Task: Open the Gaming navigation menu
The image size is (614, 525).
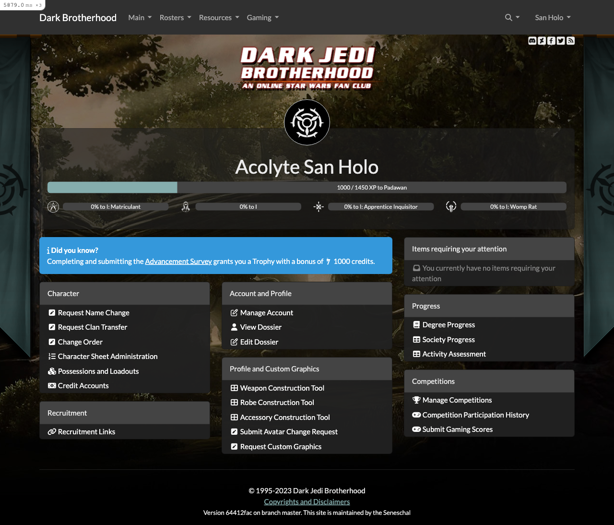Action: click(x=262, y=18)
